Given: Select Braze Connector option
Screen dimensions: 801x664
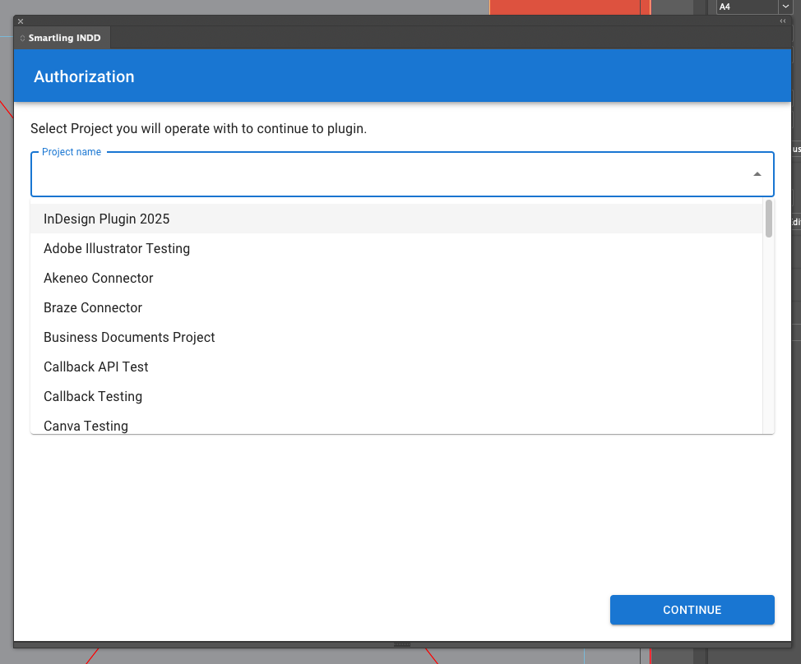Looking at the screenshot, I should pos(396,307).
